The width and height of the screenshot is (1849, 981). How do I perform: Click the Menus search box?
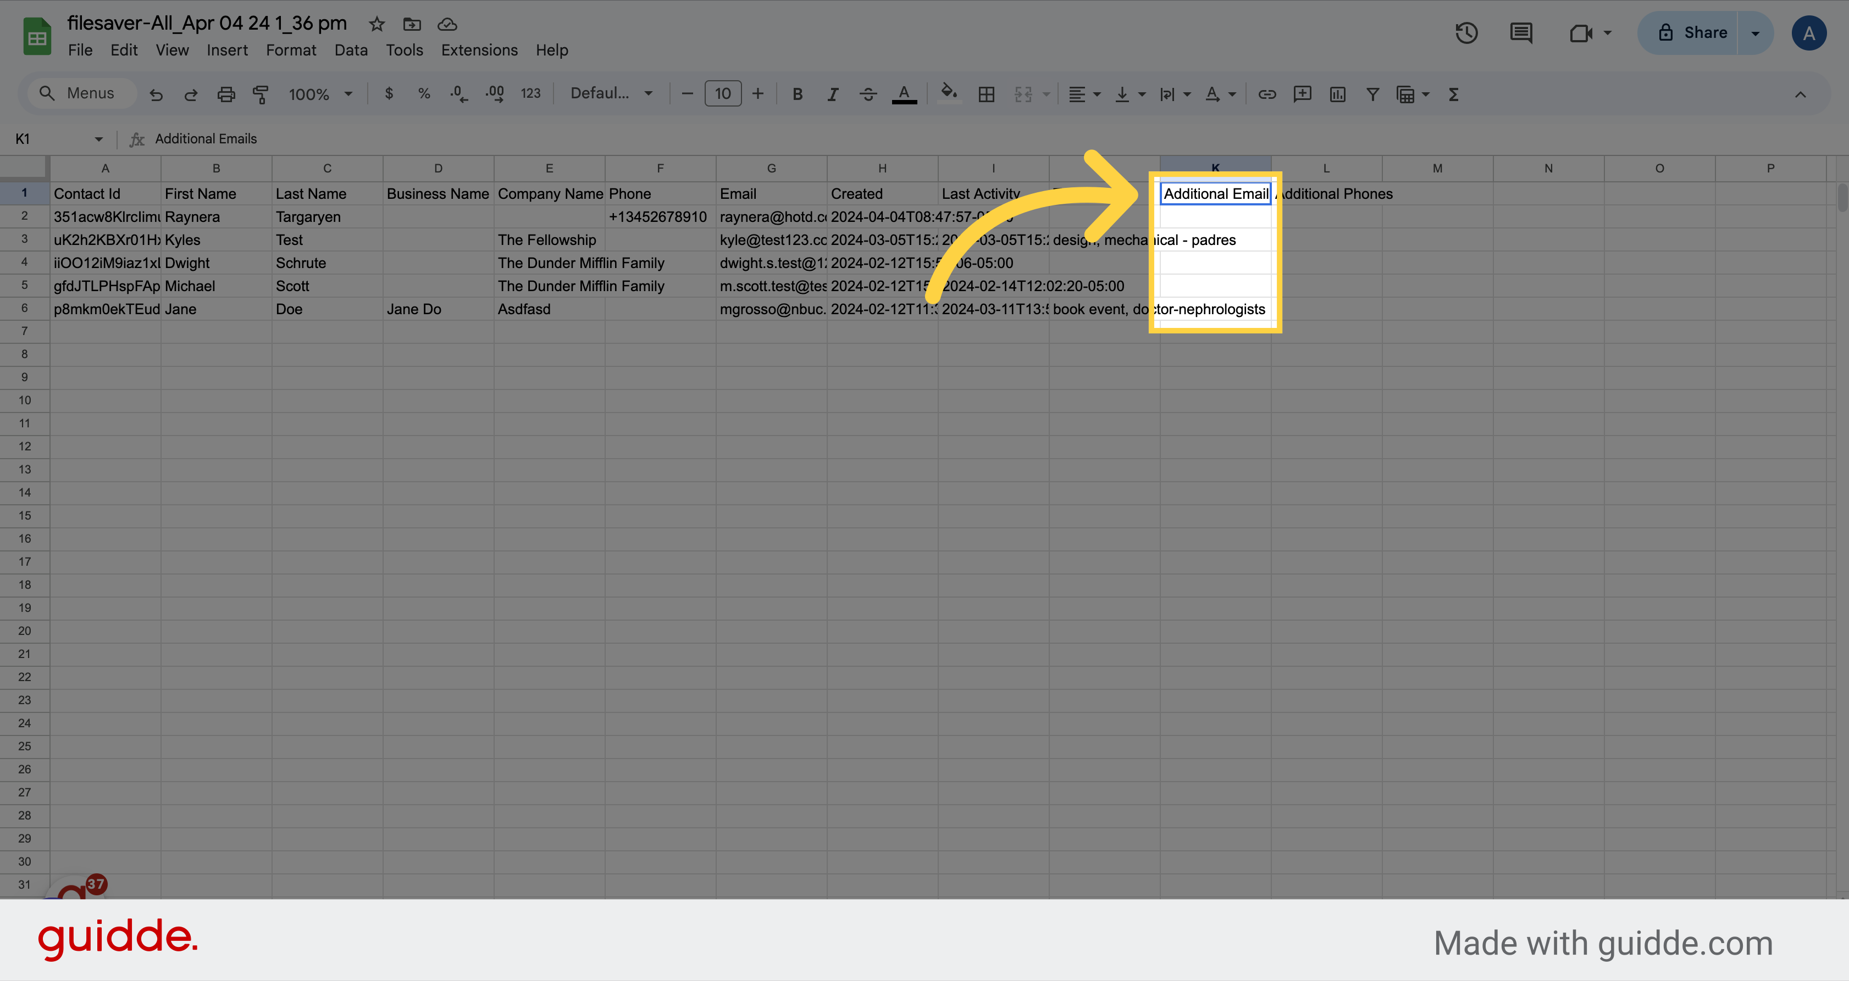(x=82, y=93)
